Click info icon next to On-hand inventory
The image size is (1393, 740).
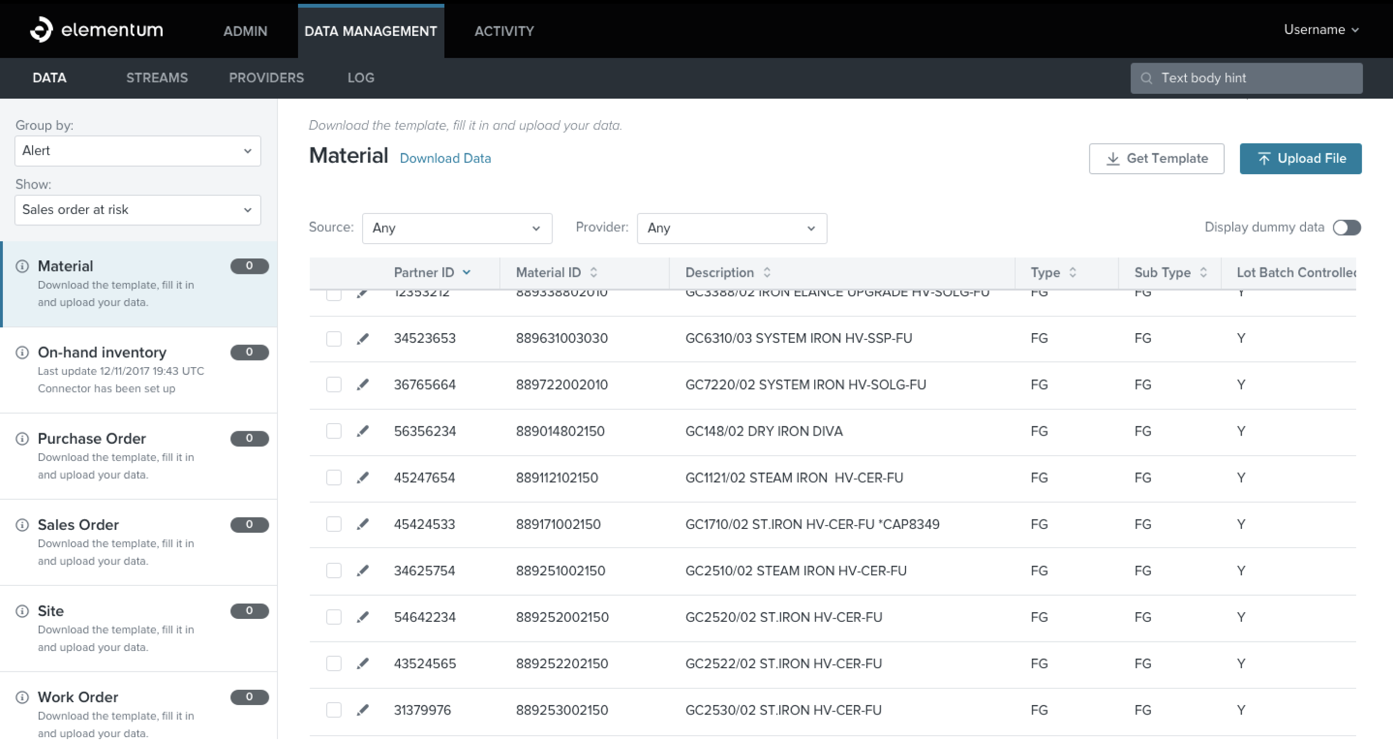point(22,353)
